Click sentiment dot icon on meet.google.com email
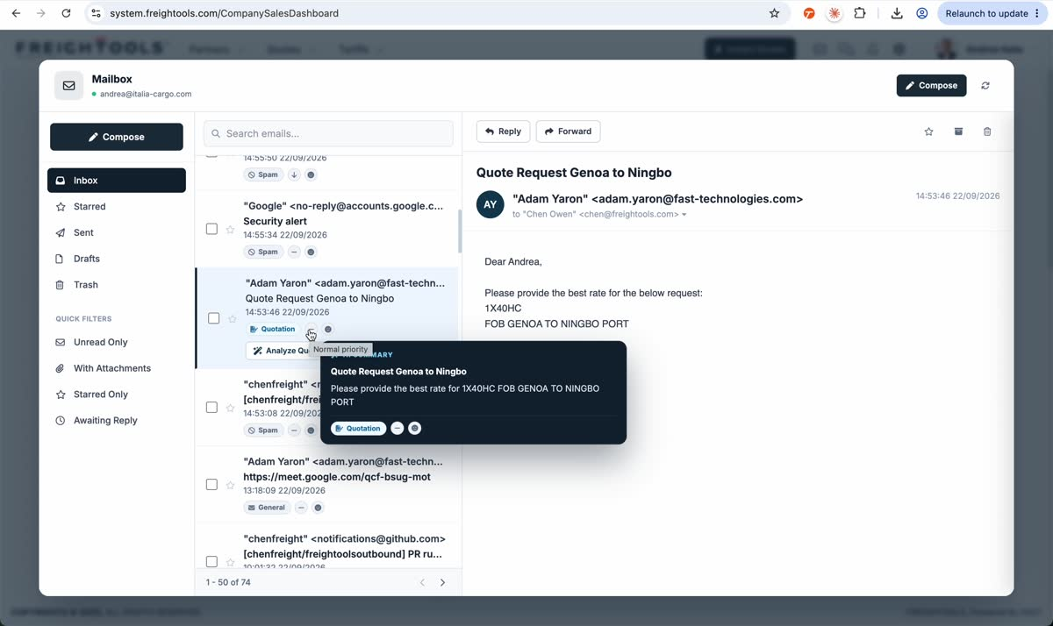 (319, 508)
